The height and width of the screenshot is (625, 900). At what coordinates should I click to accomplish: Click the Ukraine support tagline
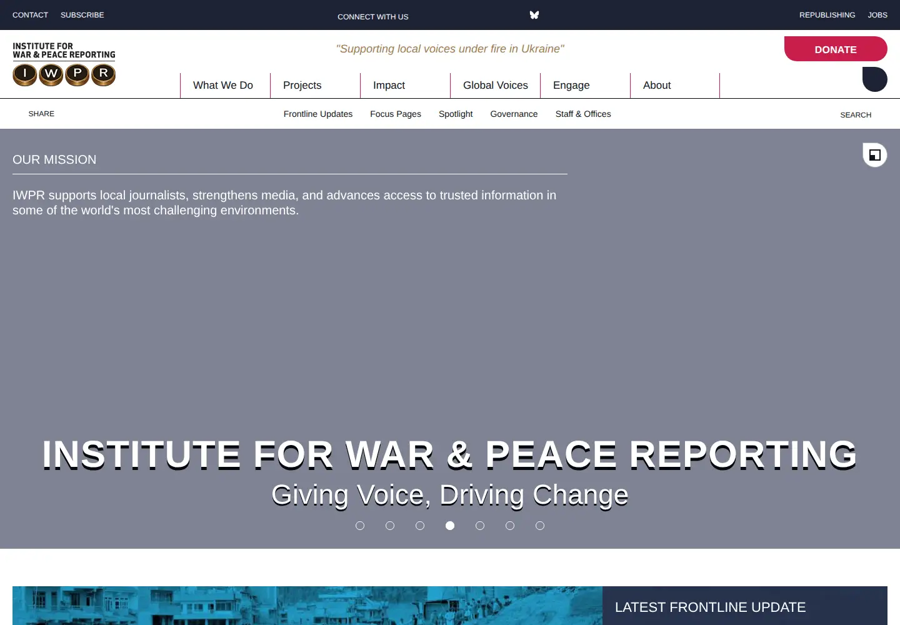450,49
